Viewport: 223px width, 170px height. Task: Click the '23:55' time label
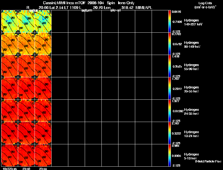(x=43, y=169)
